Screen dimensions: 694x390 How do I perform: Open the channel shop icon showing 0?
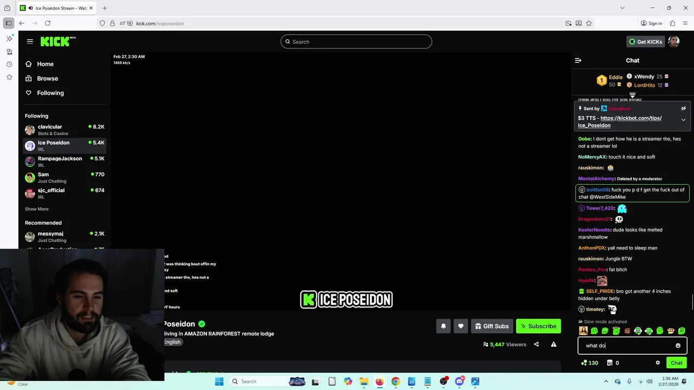point(613,363)
